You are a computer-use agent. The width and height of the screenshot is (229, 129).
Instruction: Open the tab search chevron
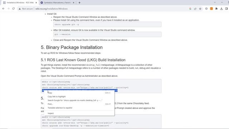215,3
